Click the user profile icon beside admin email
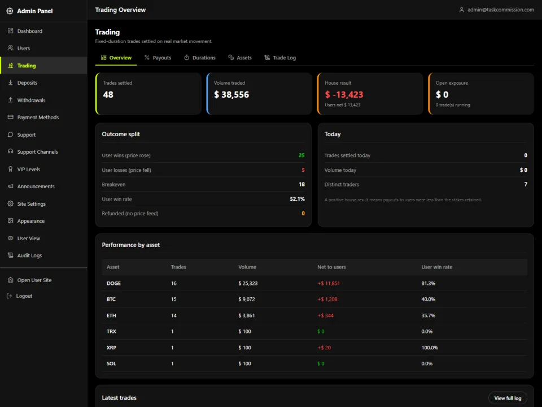The image size is (542, 407). (x=461, y=10)
